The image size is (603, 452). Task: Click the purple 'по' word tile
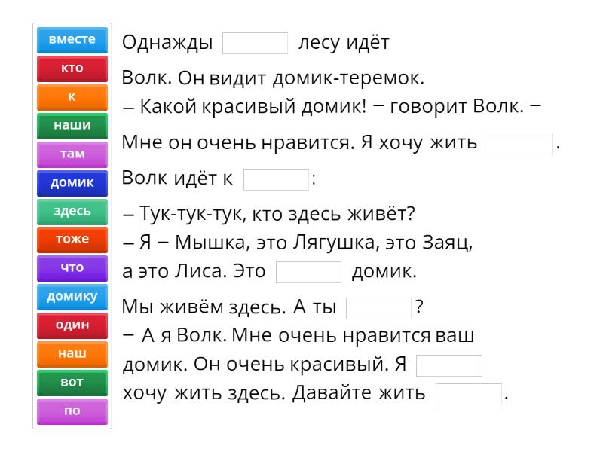[72, 411]
